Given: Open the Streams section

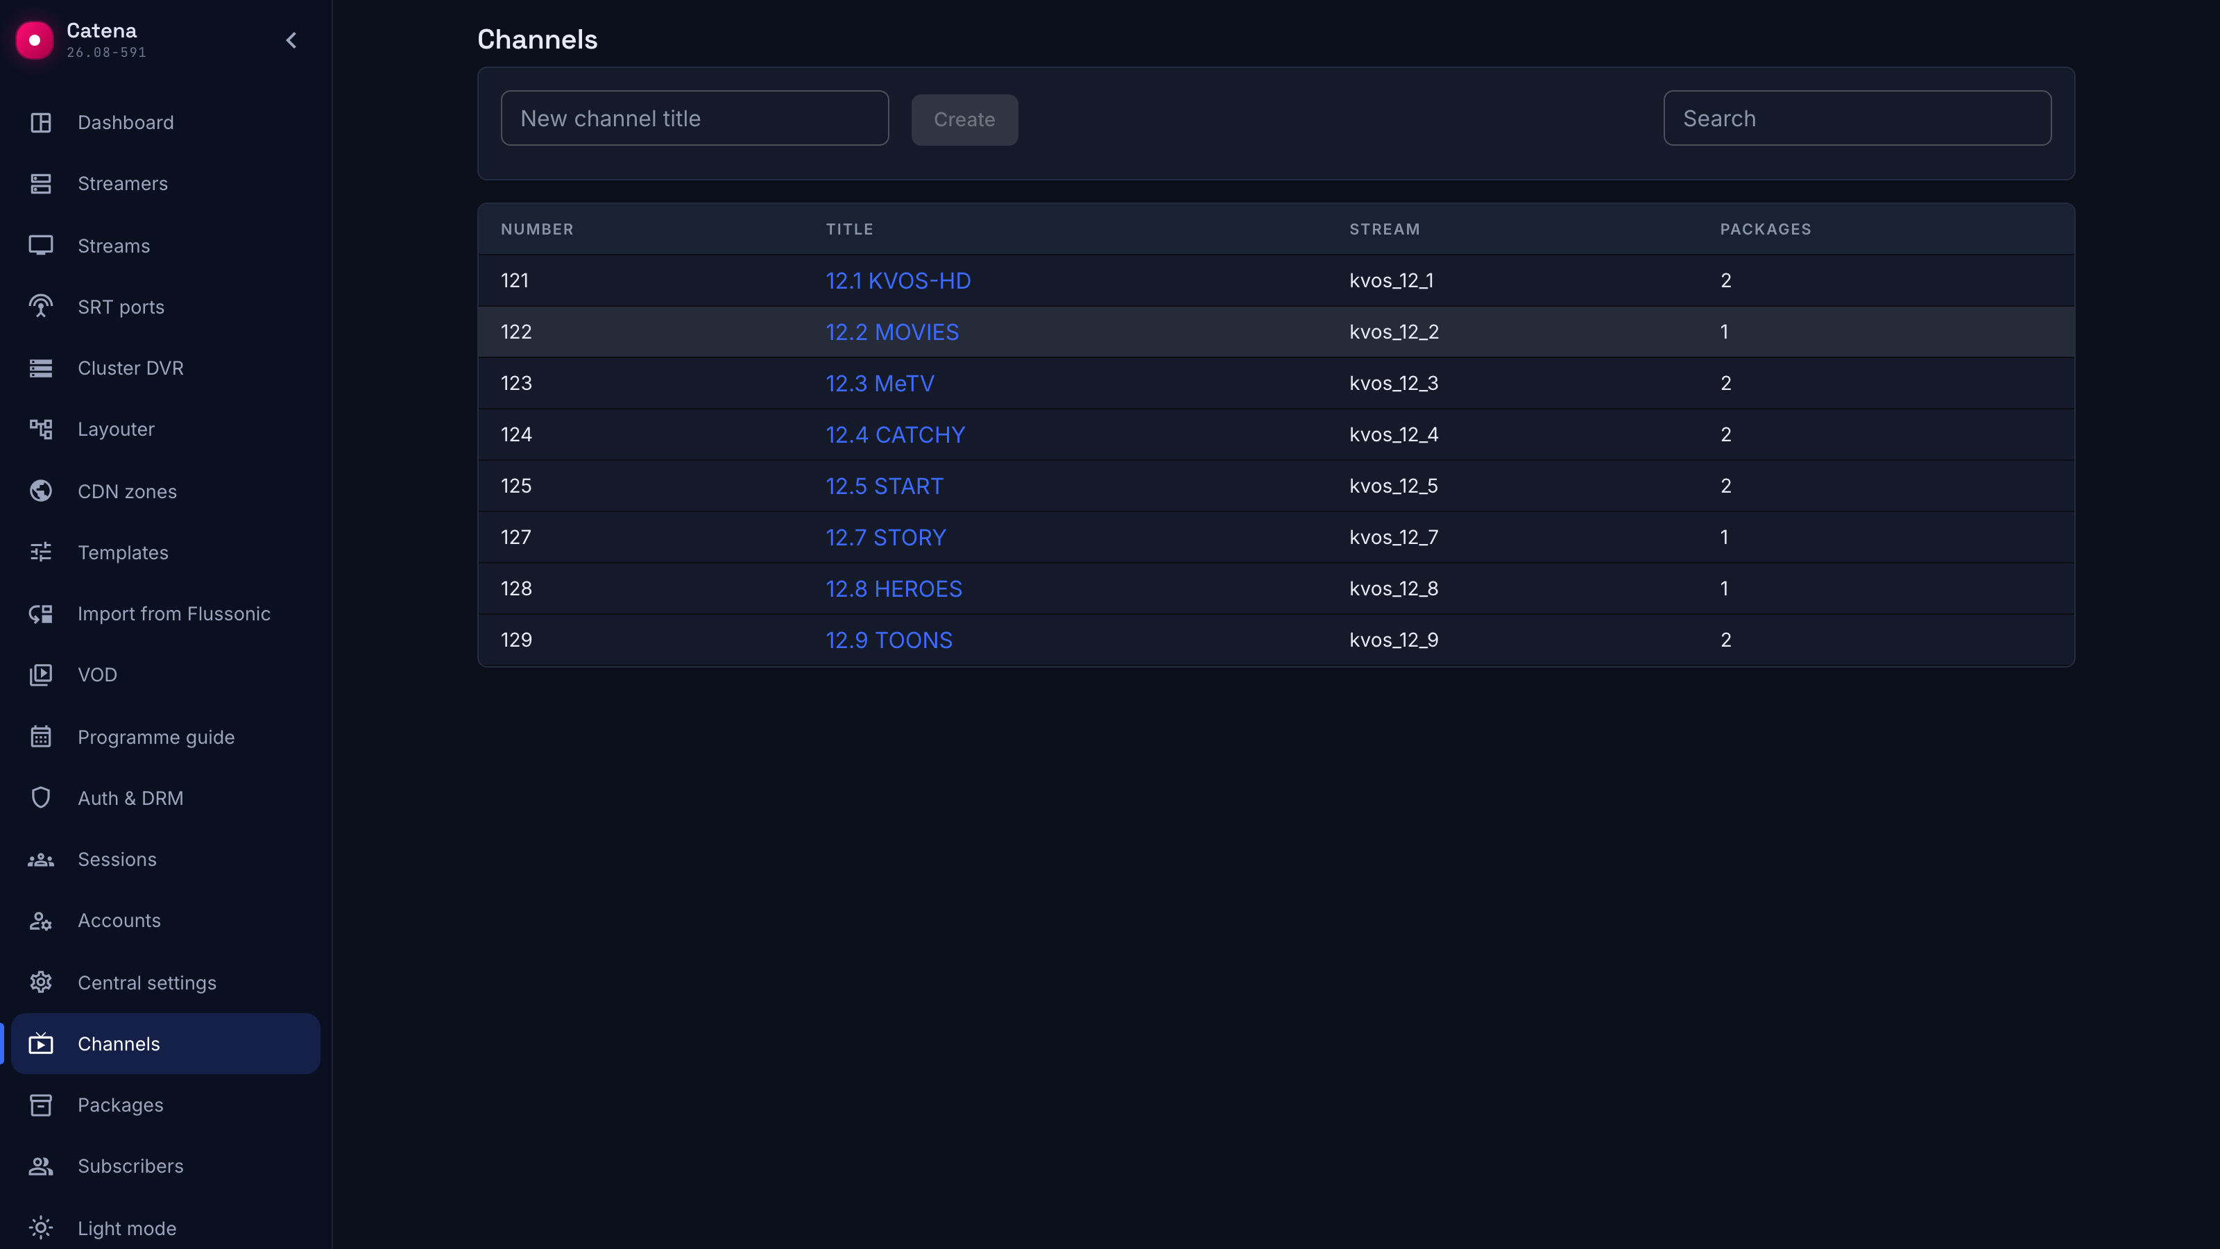Looking at the screenshot, I should click(x=114, y=246).
